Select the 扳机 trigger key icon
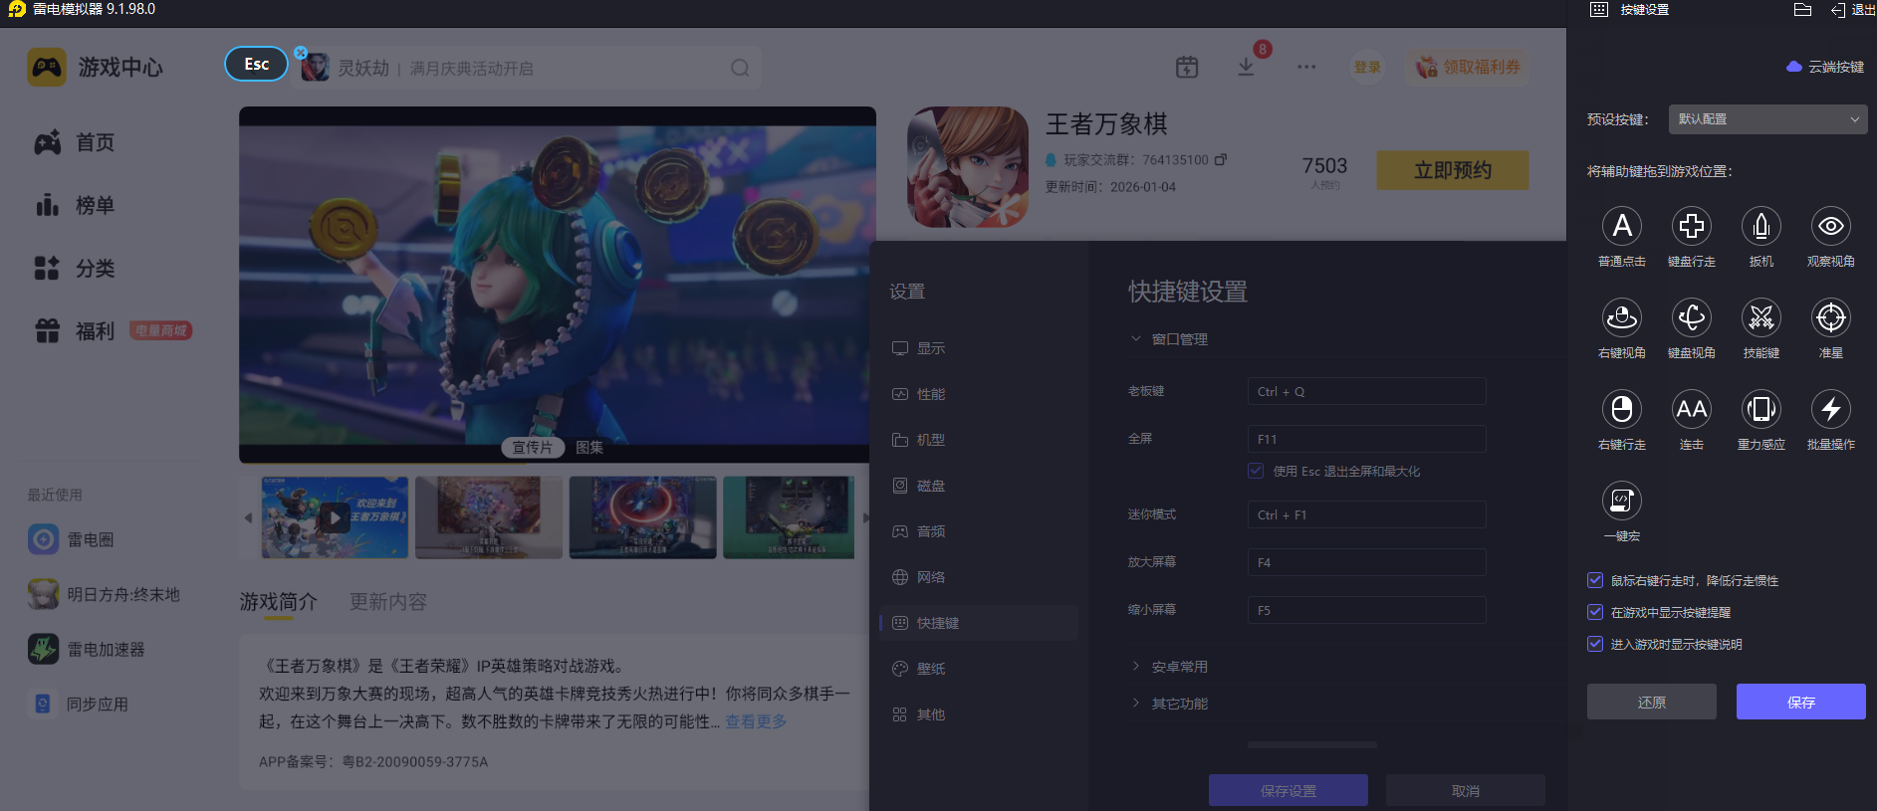Image resolution: width=1877 pixels, height=811 pixels. (x=1760, y=226)
